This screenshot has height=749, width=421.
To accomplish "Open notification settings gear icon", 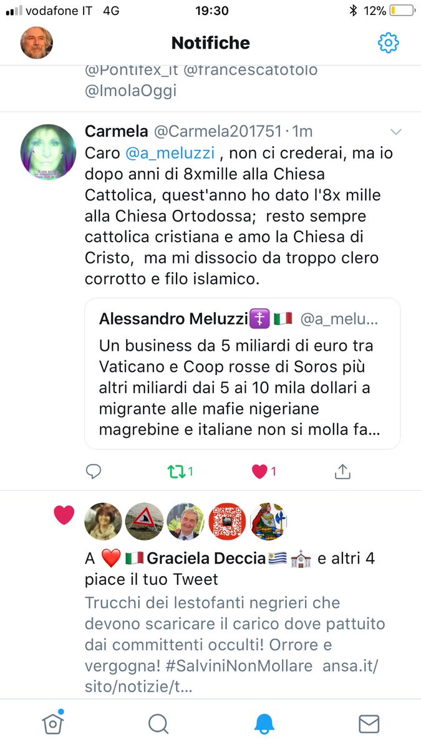I will [x=388, y=42].
